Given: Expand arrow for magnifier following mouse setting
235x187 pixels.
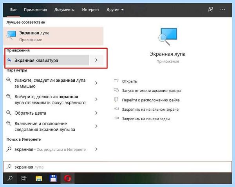Looking at the screenshot, I should coord(96,83).
